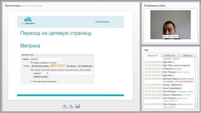Click the 'Метрика' heading on the slide
The width and height of the screenshot is (201, 113).
click(x=30, y=46)
